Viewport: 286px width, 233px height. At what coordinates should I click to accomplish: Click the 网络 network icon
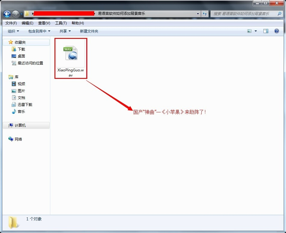click(11, 139)
